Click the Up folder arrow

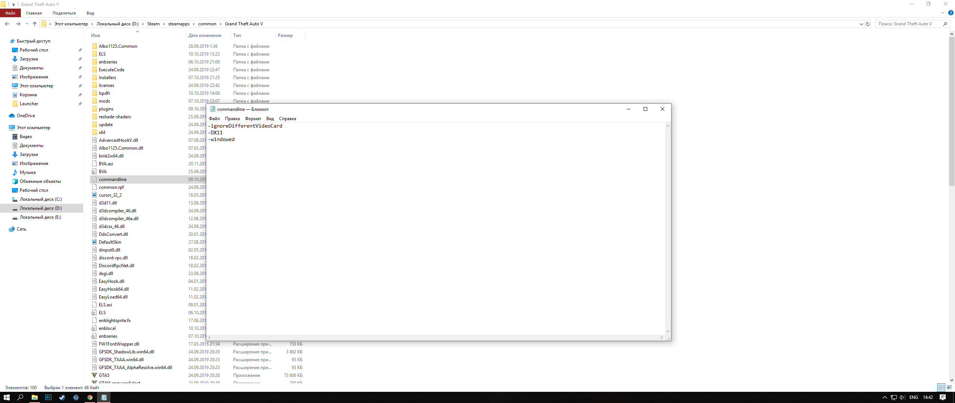pyautogui.click(x=35, y=24)
